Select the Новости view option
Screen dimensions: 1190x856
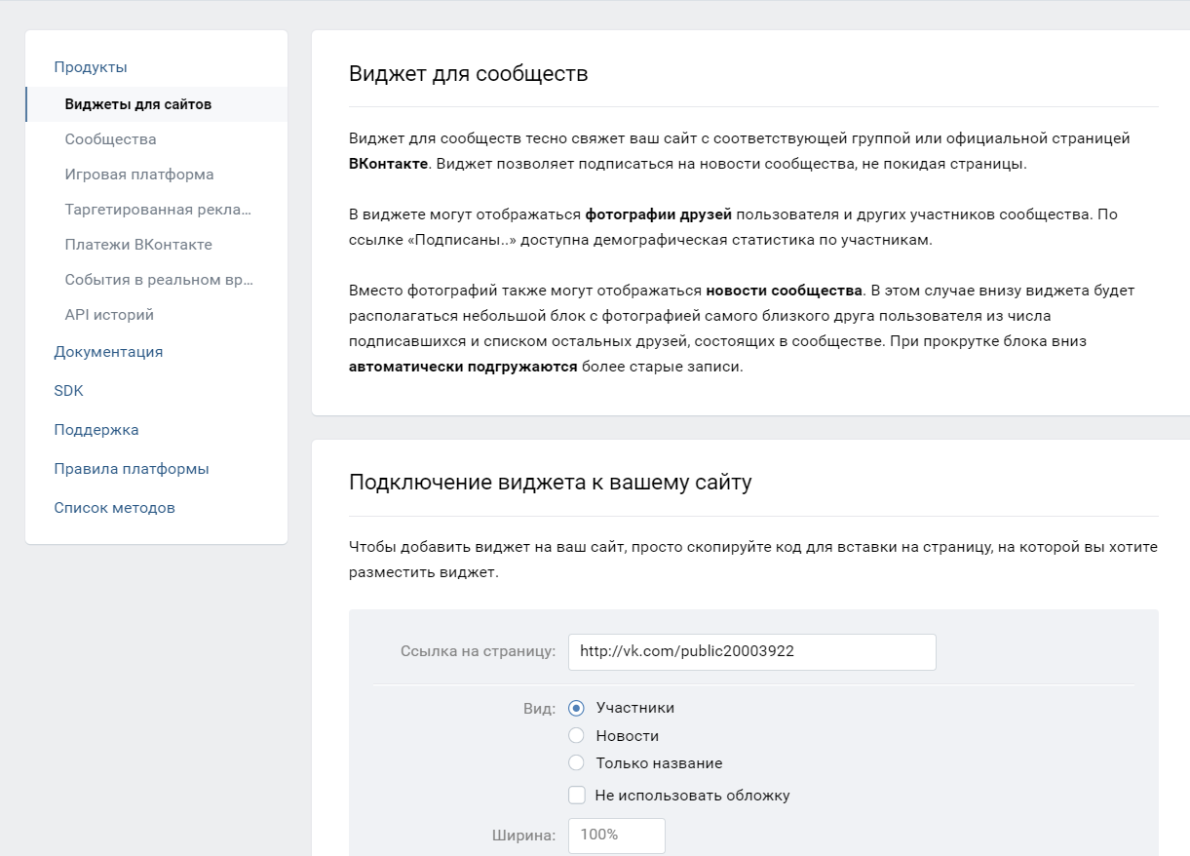576,736
